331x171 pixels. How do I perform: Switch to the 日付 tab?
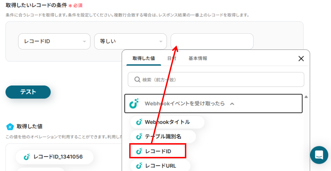172,58
